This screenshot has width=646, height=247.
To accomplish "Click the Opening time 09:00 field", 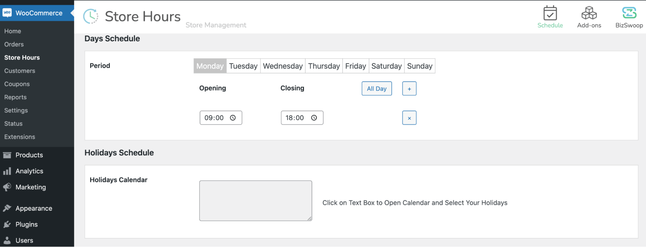I will [x=214, y=118].
